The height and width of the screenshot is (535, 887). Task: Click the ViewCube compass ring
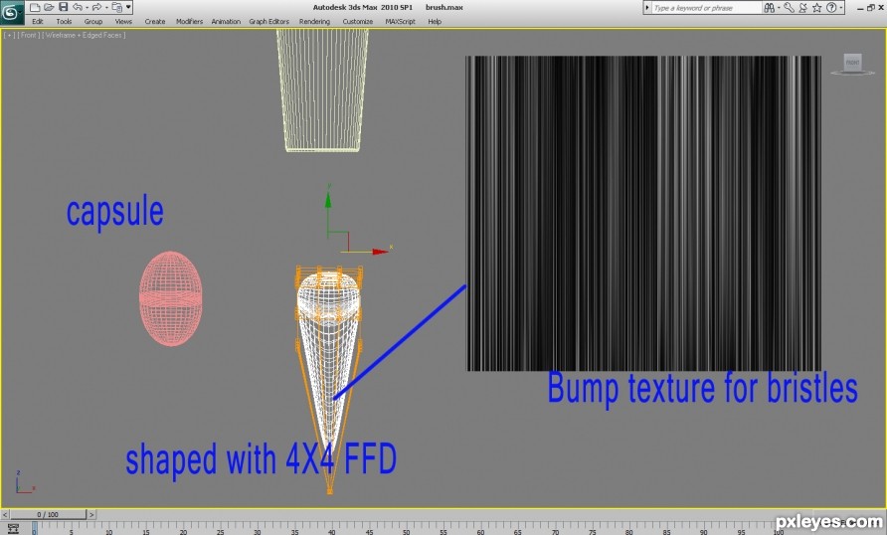point(852,73)
